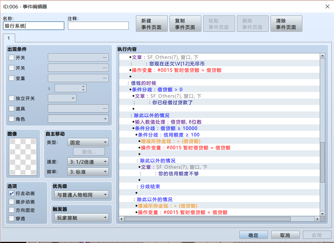Select line 您的信用额度不够
The width and height of the screenshot is (334, 243).
tap(219, 174)
